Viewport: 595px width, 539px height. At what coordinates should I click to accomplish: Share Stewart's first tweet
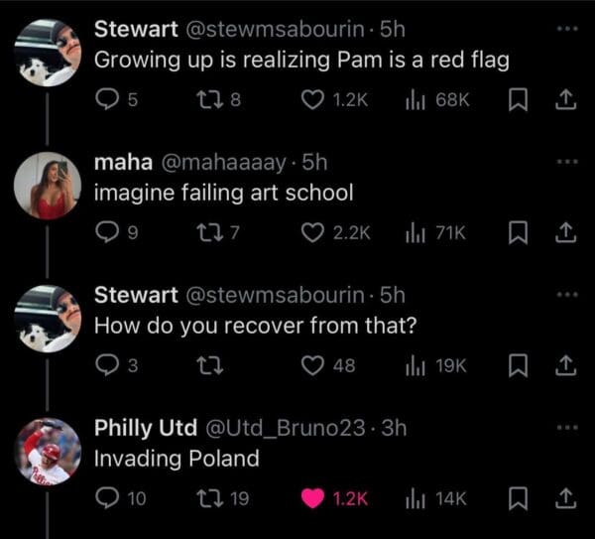[566, 99]
